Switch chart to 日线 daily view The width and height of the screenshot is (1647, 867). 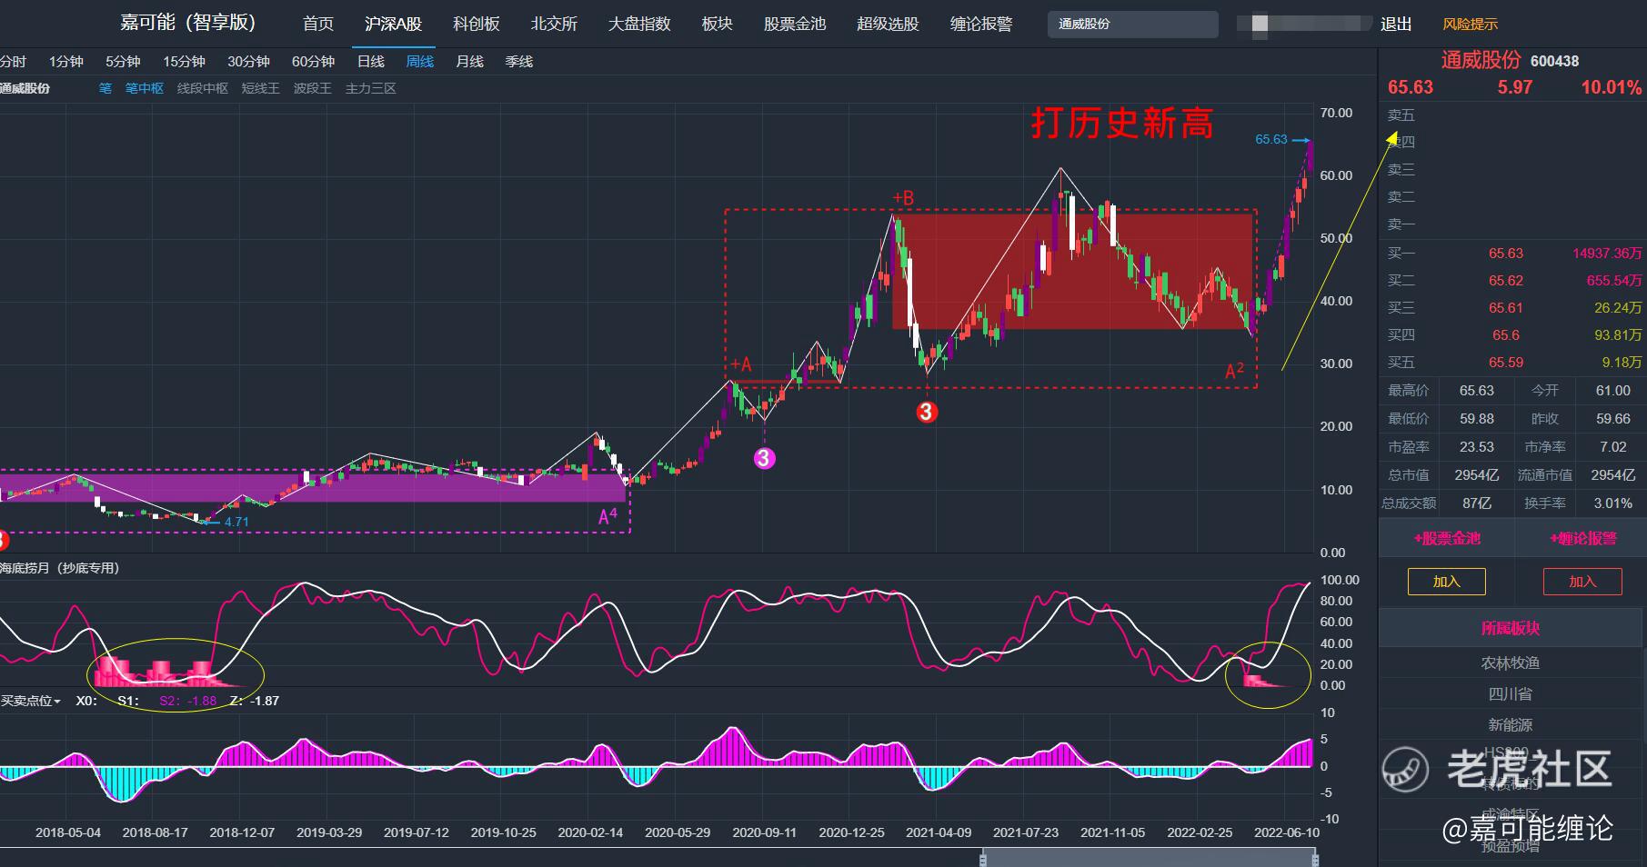tap(371, 62)
